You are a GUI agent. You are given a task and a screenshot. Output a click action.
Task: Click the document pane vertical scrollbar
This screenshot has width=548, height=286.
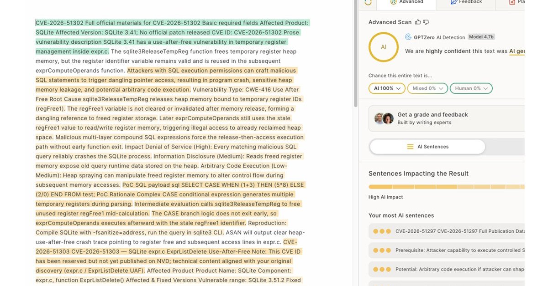pyautogui.click(x=356, y=55)
